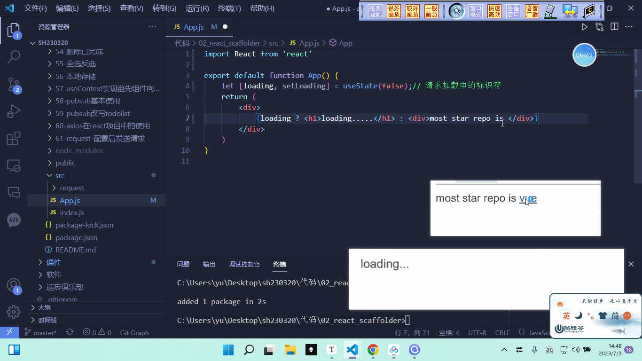Open the Search view in the activity bar
The image size is (642, 361).
pyautogui.click(x=14, y=57)
